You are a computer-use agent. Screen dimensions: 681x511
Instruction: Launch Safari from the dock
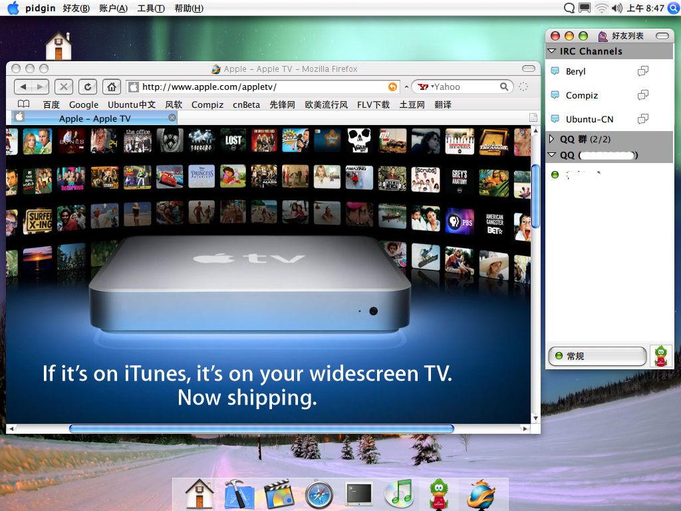[319, 494]
